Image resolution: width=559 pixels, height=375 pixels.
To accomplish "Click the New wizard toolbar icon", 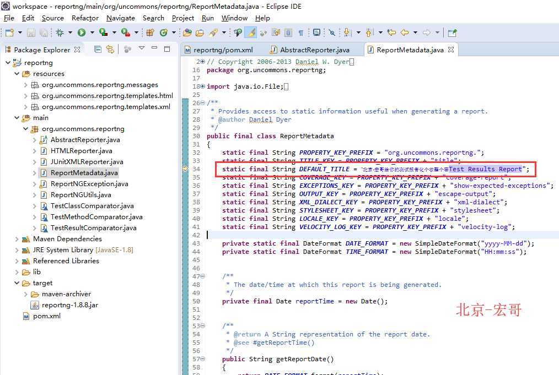I will click(x=9, y=32).
